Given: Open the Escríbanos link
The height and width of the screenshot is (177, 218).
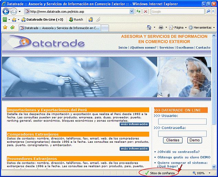Looking at the screenshot, I should tap(185, 47).
